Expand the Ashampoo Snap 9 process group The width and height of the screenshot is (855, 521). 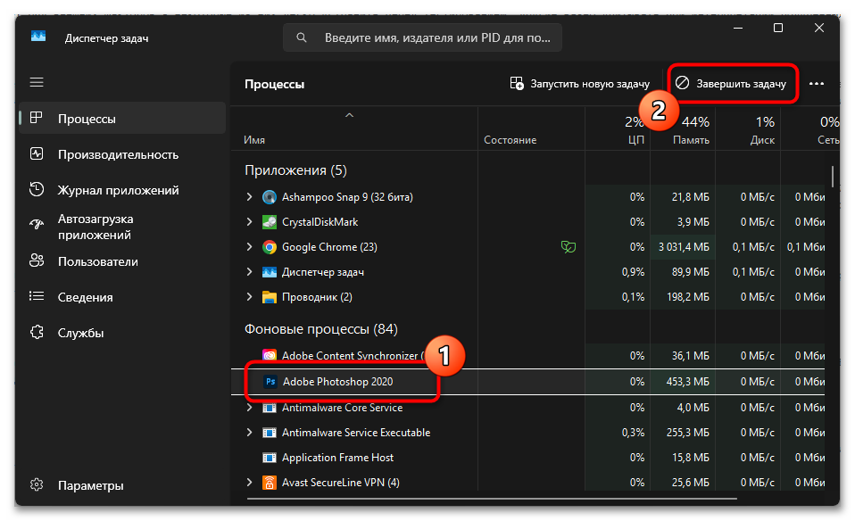(250, 197)
